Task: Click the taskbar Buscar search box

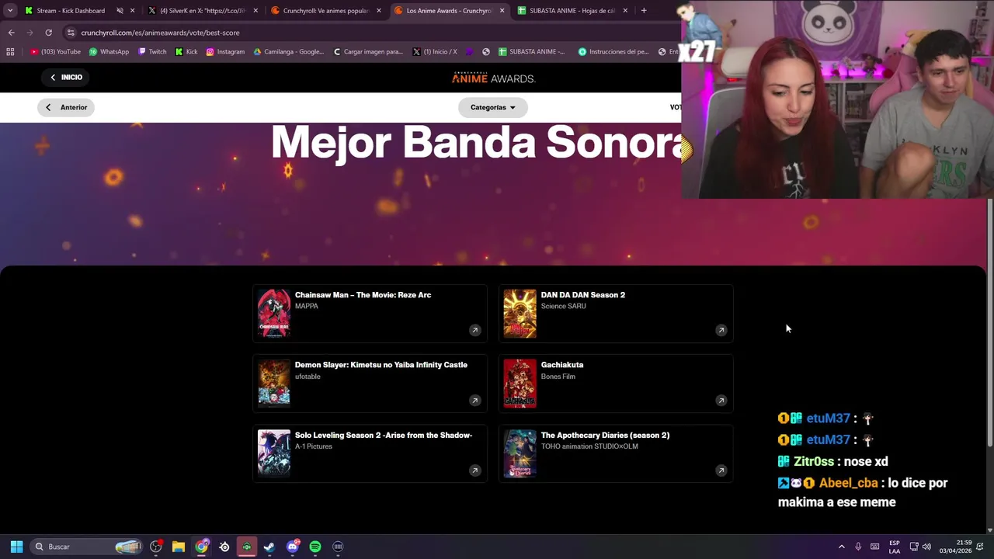Action: coord(88,547)
